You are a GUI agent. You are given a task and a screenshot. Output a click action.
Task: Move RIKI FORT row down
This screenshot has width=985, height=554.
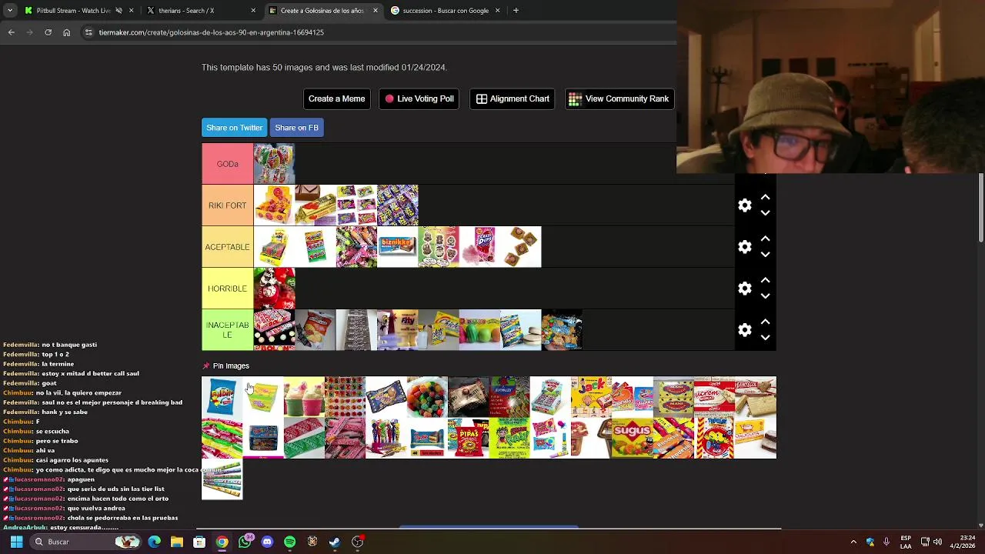(766, 213)
